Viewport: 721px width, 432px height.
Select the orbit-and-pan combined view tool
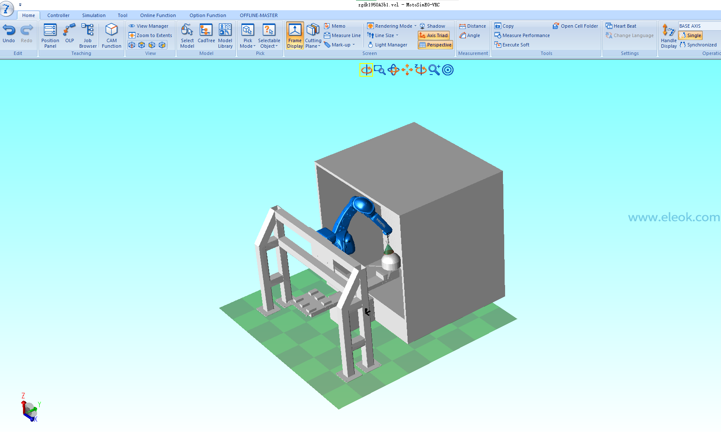click(x=394, y=70)
